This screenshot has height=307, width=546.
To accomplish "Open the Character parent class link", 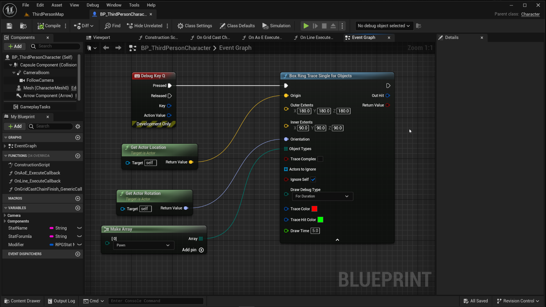I will [530, 14].
